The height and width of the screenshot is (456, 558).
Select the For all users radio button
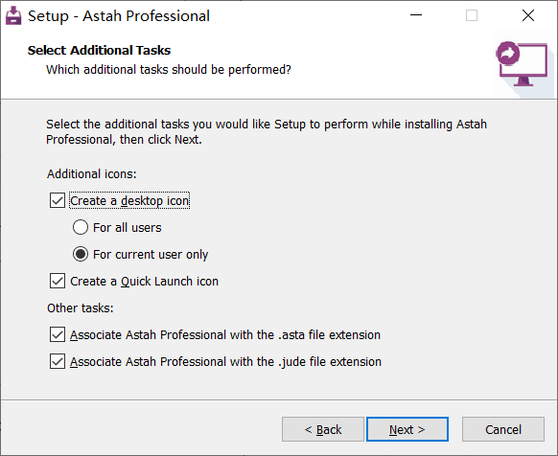point(81,227)
